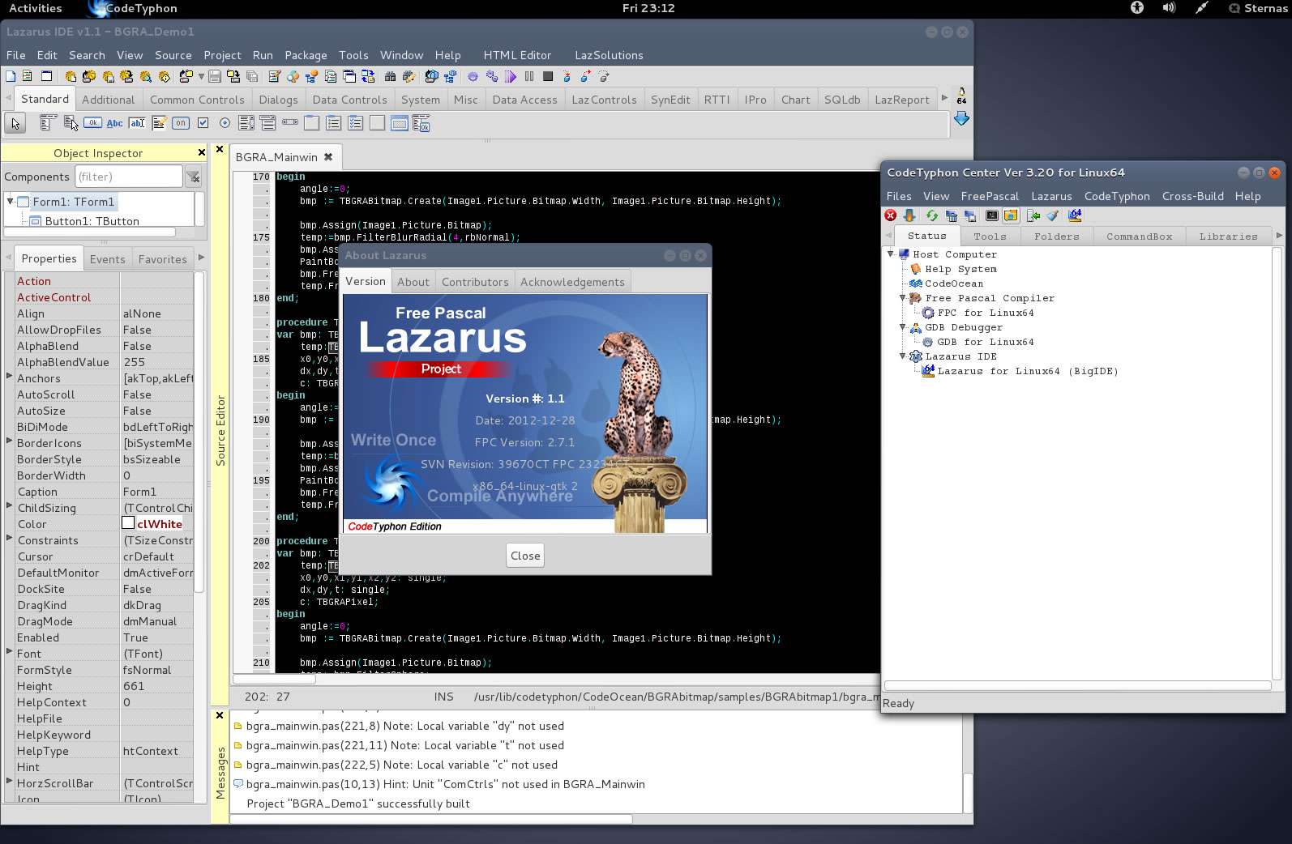Click the ComCtrls not used hint message
This screenshot has height=844, width=1292.
(445, 784)
